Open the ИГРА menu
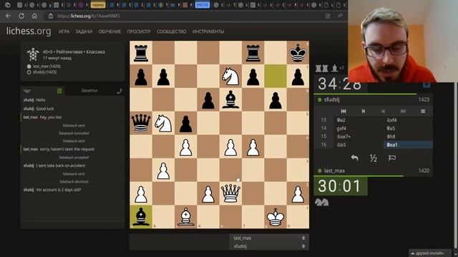Image resolution: width=458 pixels, height=257 pixels. [x=64, y=31]
